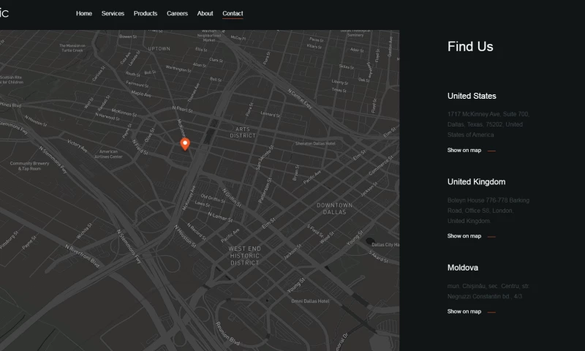
Task: Click the West End Historic District label
Action: (x=245, y=255)
